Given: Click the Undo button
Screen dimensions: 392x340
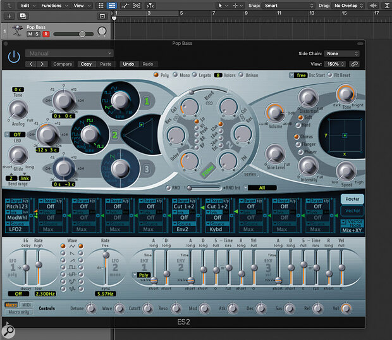Looking at the screenshot, I should [128, 64].
